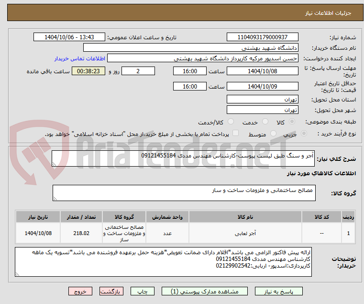The width and height of the screenshot is (364, 304).
Task: Select the متوسط purchase type radio
Action: (x=273, y=134)
